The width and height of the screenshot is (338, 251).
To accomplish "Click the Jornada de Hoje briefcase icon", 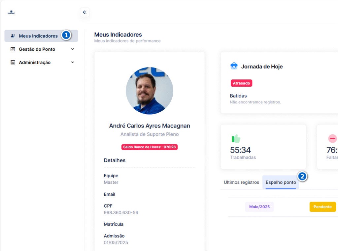I will (x=234, y=66).
